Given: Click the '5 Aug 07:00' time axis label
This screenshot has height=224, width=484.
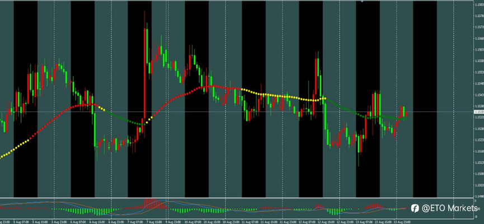Looking at the screenshot, I should [x=21, y=222].
